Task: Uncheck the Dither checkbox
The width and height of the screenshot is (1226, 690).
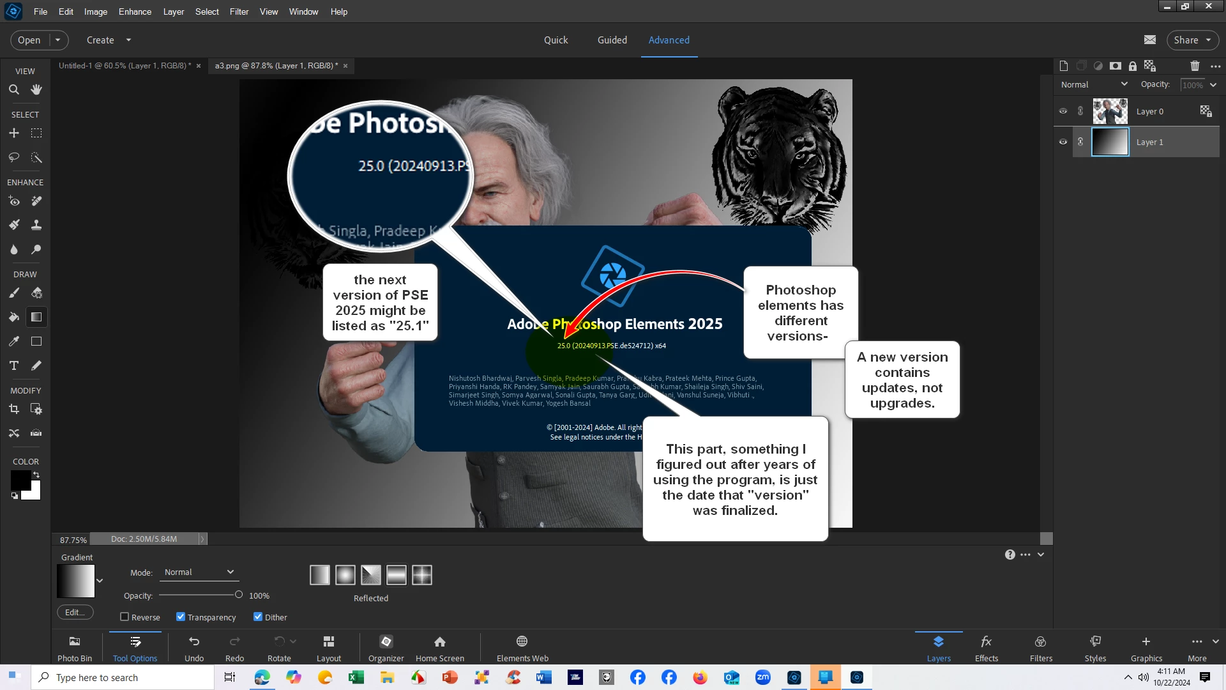Action: [258, 617]
